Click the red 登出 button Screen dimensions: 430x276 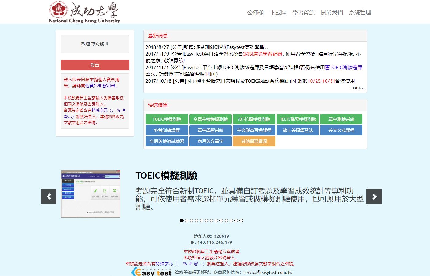(x=95, y=65)
